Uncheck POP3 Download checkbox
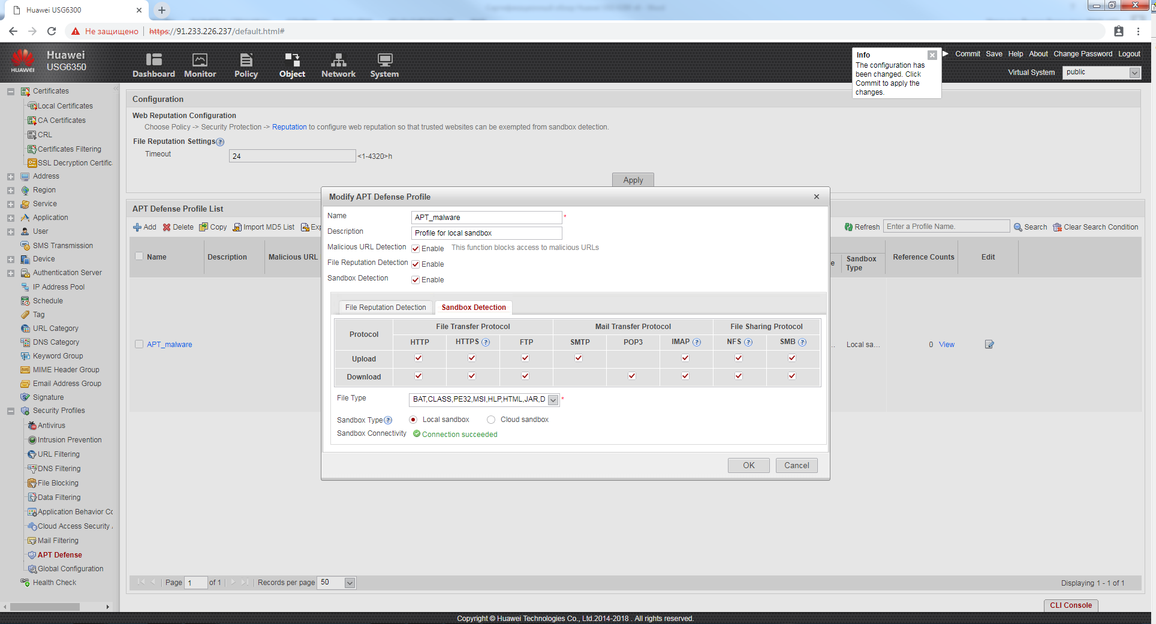This screenshot has height=624, width=1156. pyautogui.click(x=632, y=376)
